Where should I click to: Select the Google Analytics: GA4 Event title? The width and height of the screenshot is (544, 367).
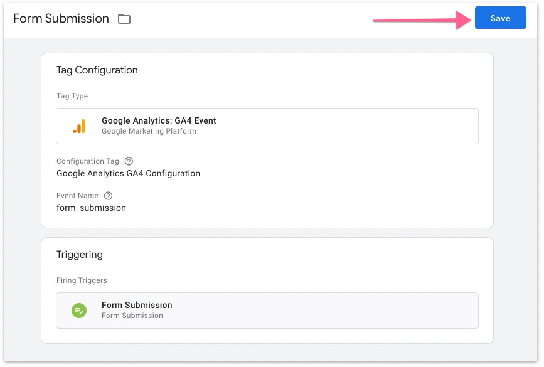[x=159, y=120]
